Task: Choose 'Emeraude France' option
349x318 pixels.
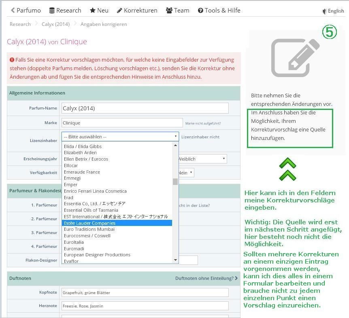Action: tap(117, 172)
